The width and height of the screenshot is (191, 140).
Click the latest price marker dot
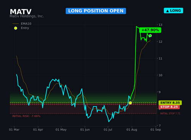click(x=151, y=35)
